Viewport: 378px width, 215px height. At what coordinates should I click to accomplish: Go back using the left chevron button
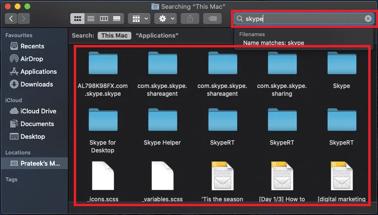[x=11, y=19]
